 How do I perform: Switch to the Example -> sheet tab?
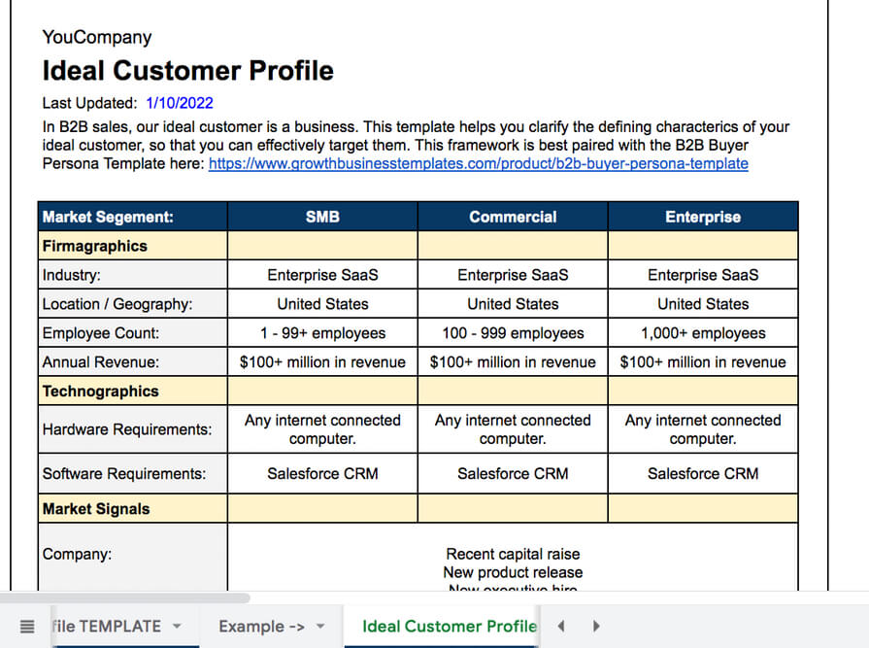pyautogui.click(x=261, y=626)
